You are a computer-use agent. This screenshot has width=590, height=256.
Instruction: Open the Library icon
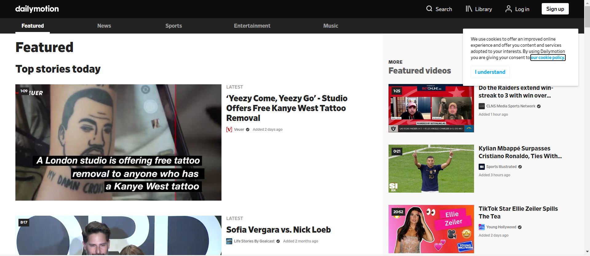tap(469, 9)
